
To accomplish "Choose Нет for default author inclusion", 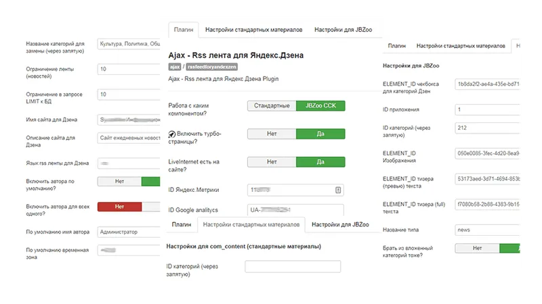I will 120,181.
